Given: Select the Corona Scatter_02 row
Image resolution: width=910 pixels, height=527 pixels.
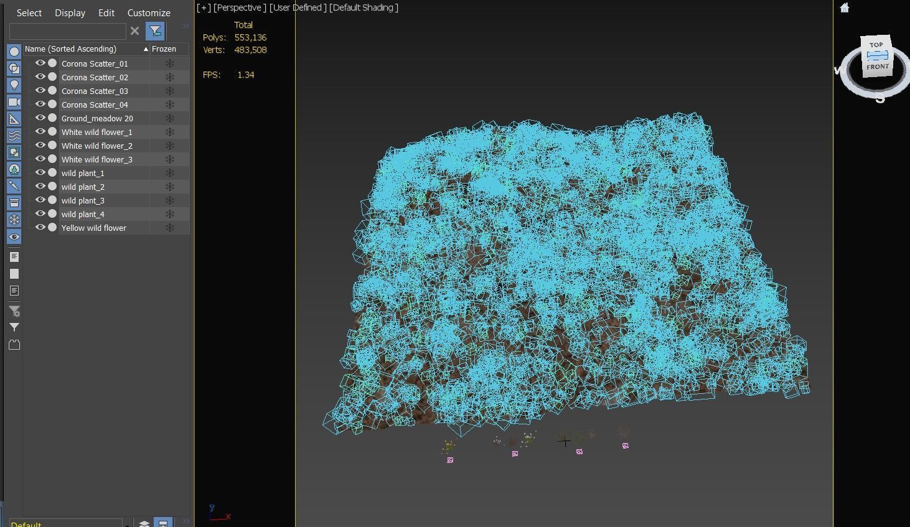Looking at the screenshot, I should point(106,77).
